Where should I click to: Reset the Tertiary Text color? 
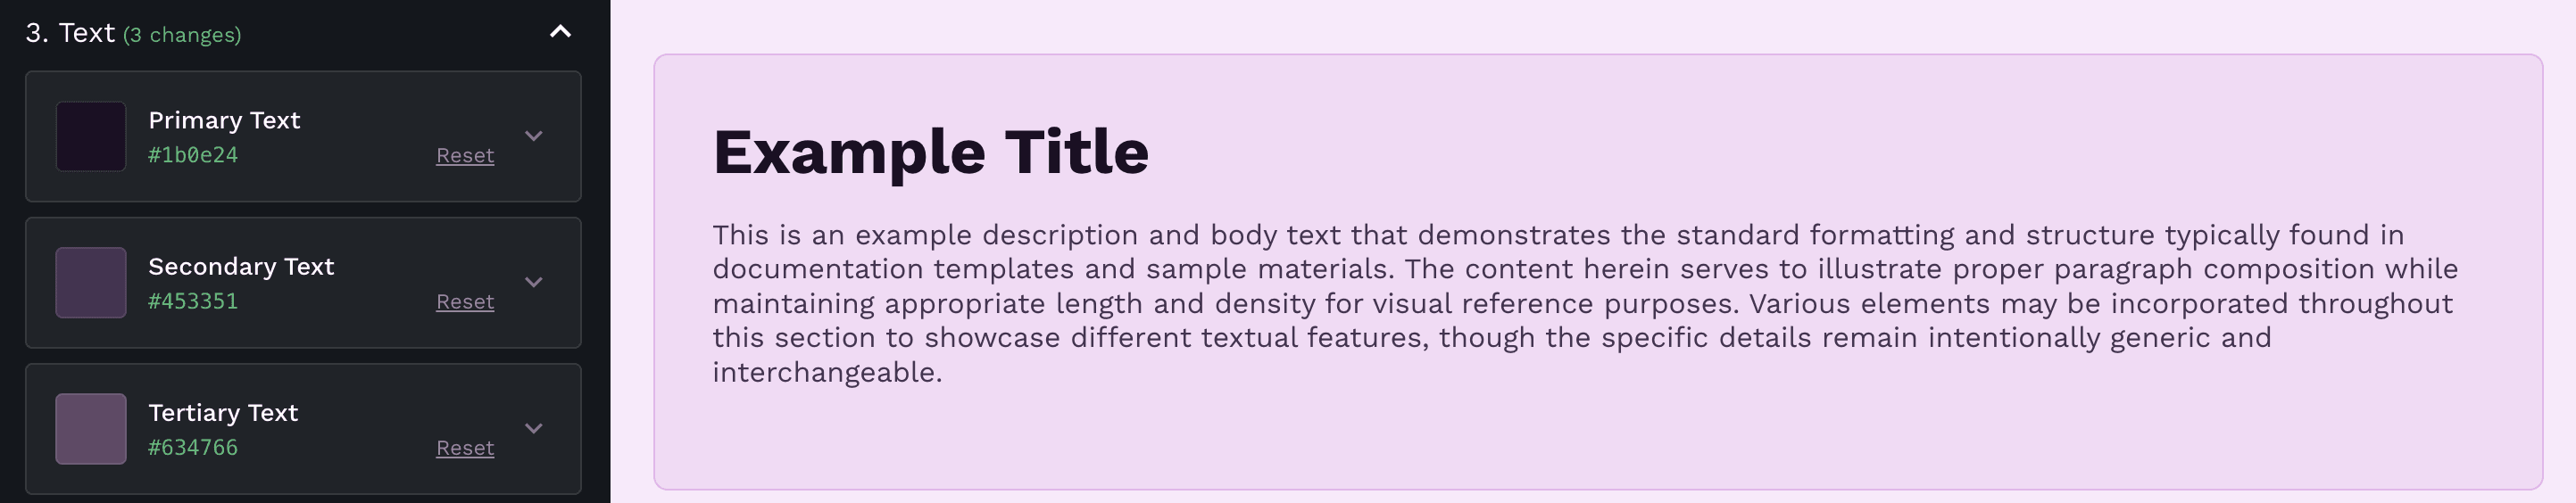point(465,448)
